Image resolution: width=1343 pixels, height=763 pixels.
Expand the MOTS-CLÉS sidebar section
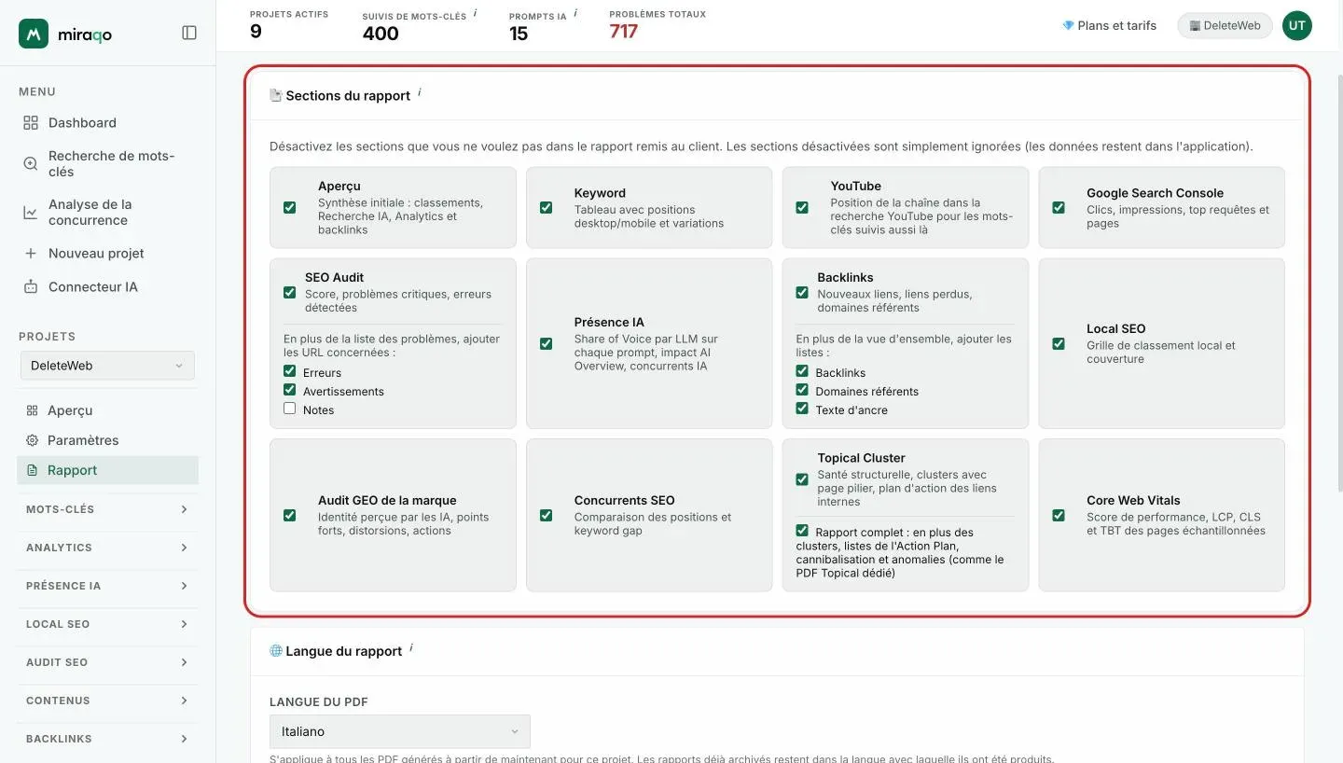click(x=107, y=509)
